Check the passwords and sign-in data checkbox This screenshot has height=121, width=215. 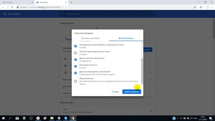click(76, 53)
